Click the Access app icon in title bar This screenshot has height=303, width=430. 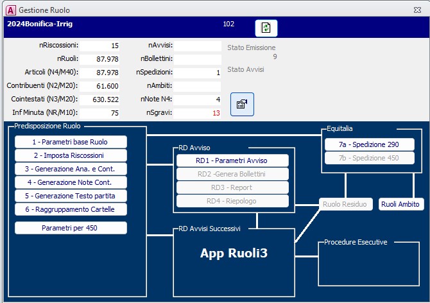[x=10, y=10]
